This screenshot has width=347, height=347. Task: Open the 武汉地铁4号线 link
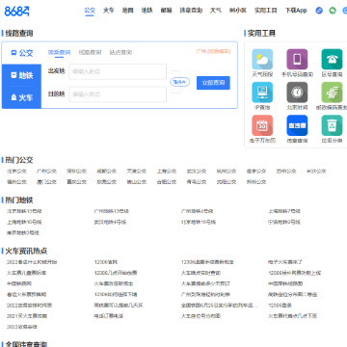pos(110,222)
